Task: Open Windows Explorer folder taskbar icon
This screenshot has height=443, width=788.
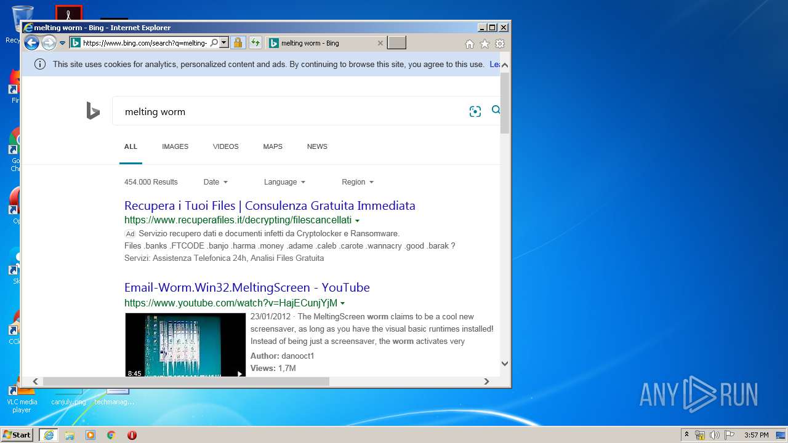Action: [x=70, y=435]
